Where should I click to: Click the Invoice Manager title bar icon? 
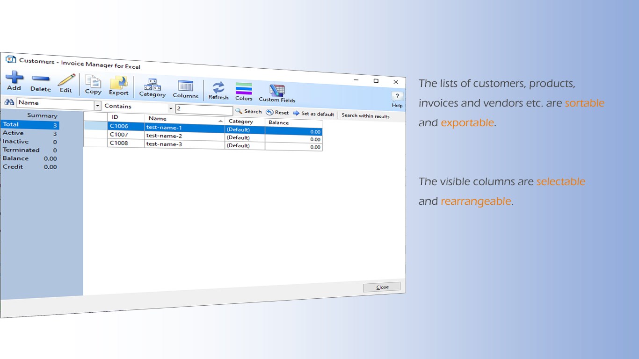(x=10, y=59)
